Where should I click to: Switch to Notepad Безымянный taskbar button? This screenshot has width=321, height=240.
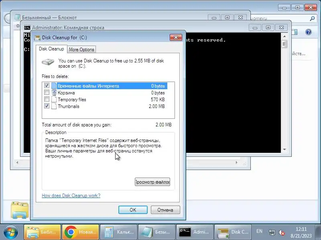(x=156, y=232)
